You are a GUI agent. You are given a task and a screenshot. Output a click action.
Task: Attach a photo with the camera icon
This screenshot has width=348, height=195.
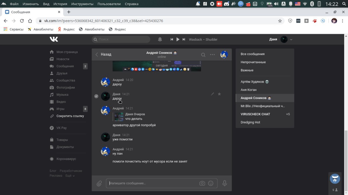click(x=202, y=183)
